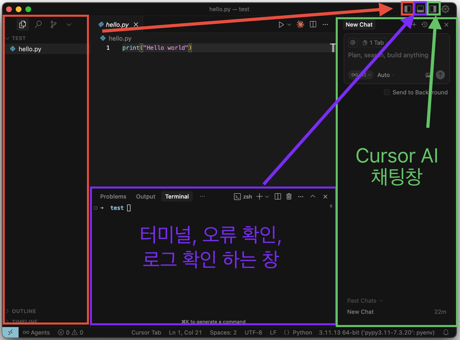460x340 pixels.
Task: Switch to the Problems tab
Action: [113, 197]
